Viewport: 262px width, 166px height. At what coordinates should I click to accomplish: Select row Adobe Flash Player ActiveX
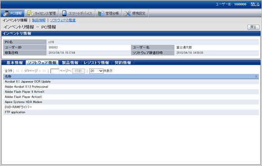click(x=131, y=97)
